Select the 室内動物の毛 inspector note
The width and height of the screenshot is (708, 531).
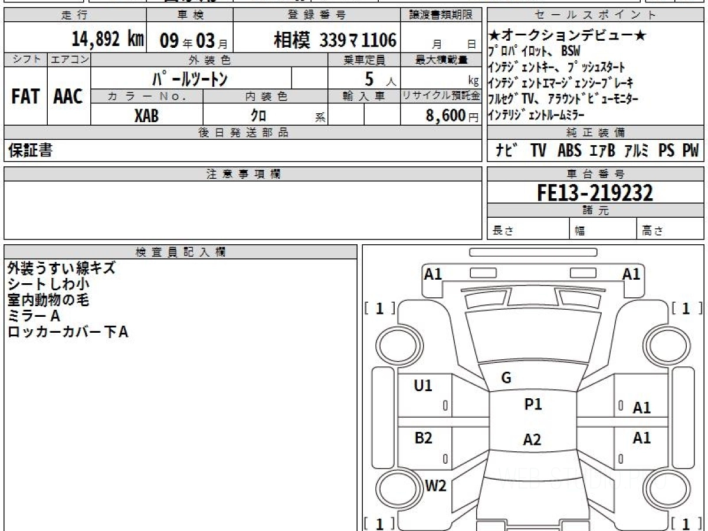click(x=48, y=300)
